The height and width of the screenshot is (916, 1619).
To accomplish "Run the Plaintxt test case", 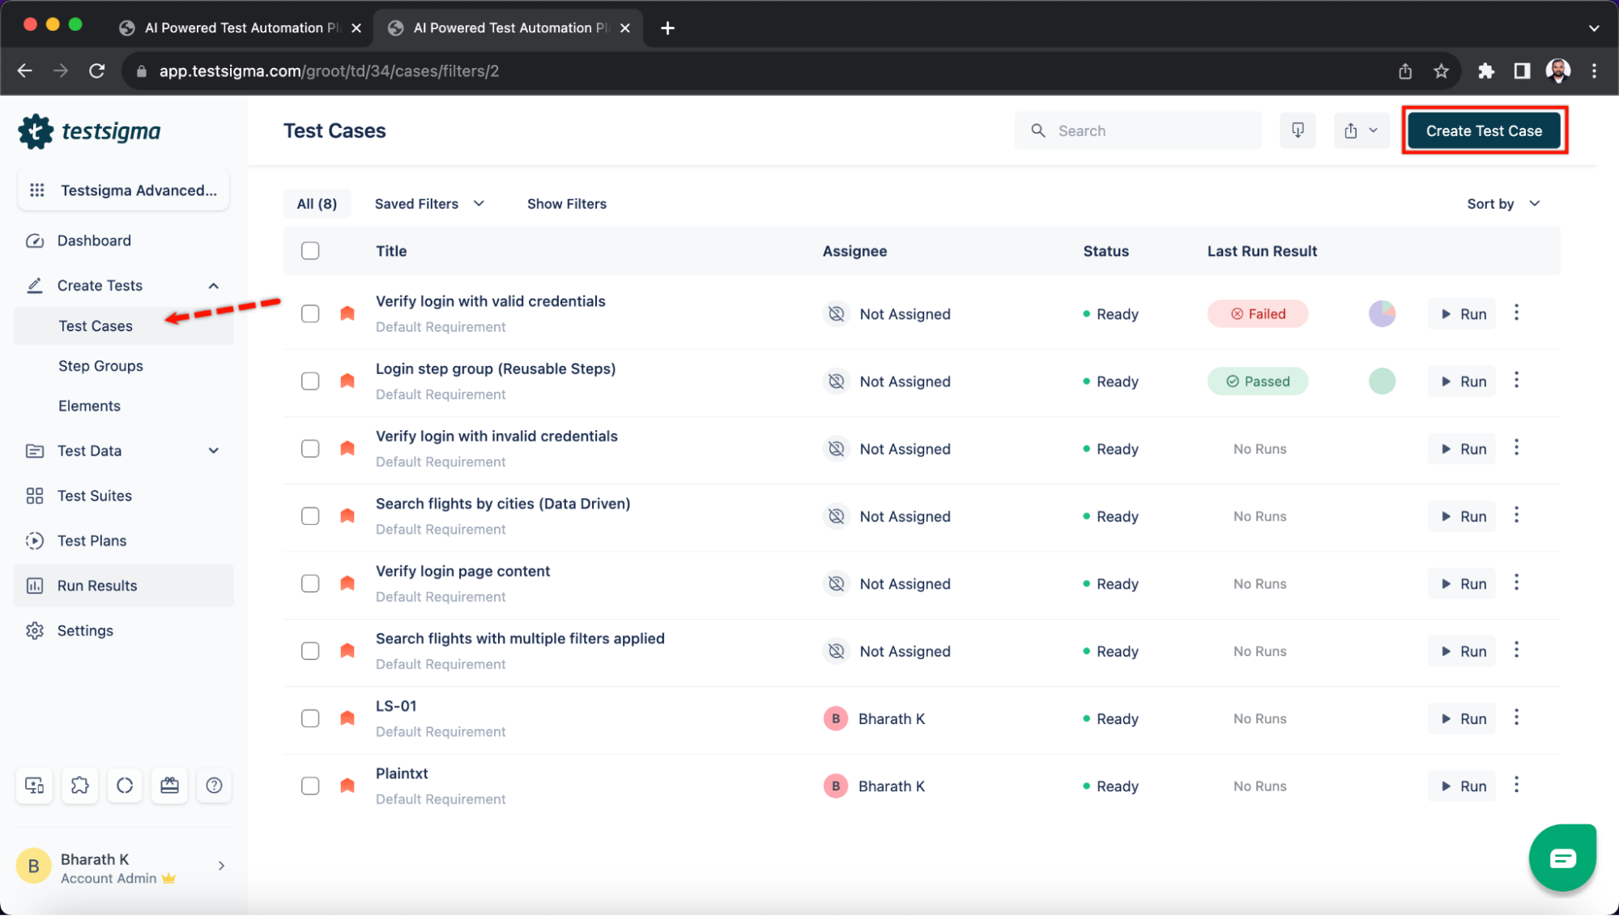I will point(1463,786).
